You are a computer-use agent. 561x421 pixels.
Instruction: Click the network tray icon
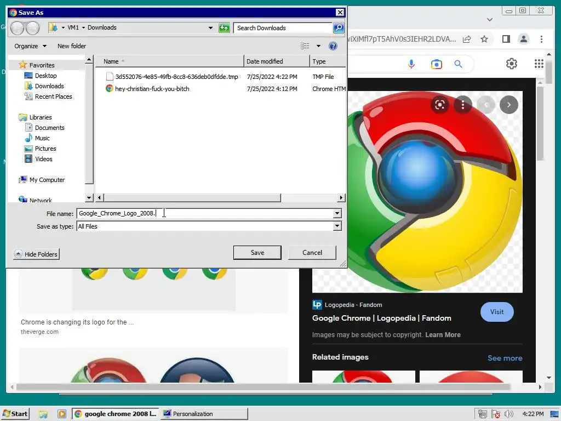[x=482, y=414]
